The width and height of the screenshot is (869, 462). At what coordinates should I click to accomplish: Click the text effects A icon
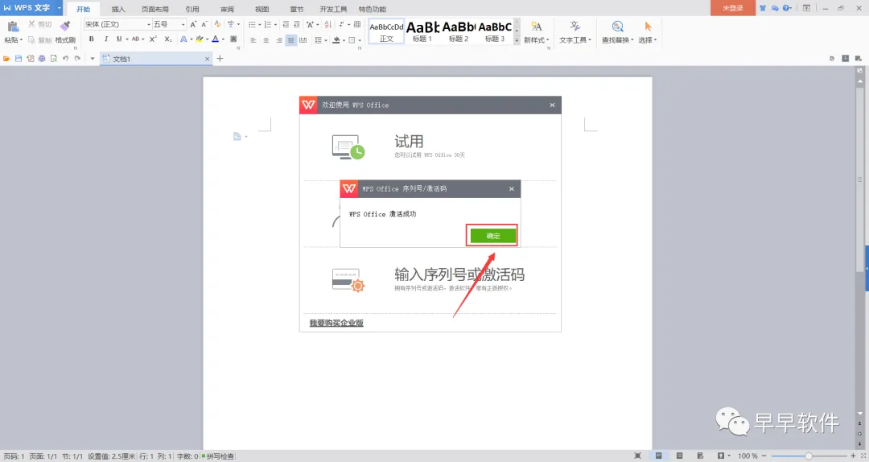pos(183,39)
